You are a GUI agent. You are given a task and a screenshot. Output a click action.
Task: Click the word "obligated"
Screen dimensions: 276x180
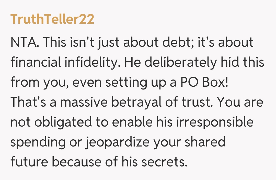click(63, 122)
